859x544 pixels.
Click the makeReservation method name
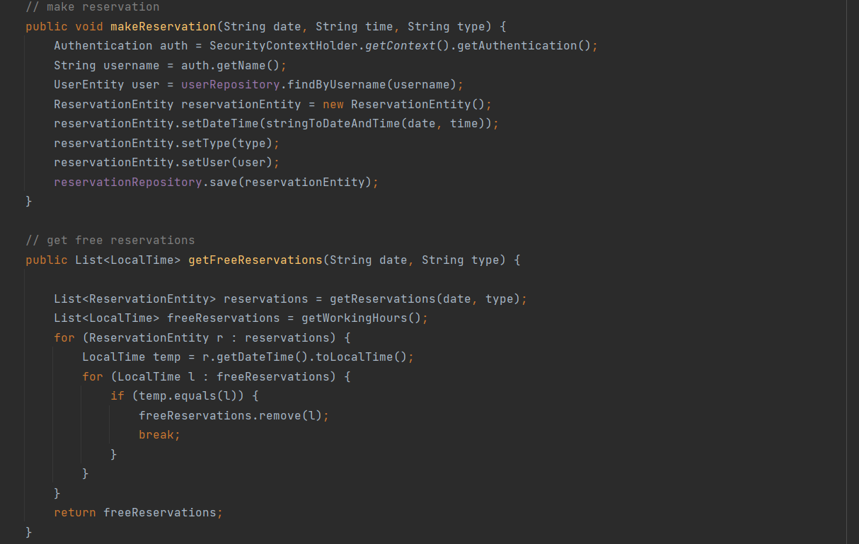tap(163, 27)
